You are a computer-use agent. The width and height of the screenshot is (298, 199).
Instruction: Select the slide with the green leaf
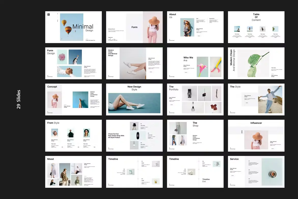256,63
